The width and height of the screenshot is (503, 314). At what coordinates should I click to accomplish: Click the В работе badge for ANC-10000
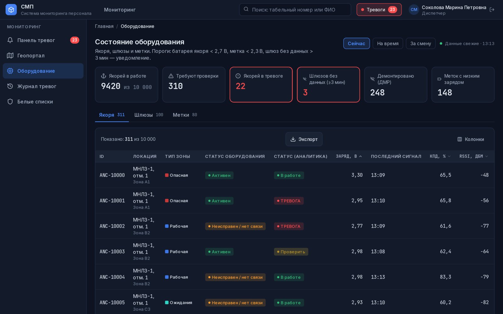pyautogui.click(x=289, y=176)
